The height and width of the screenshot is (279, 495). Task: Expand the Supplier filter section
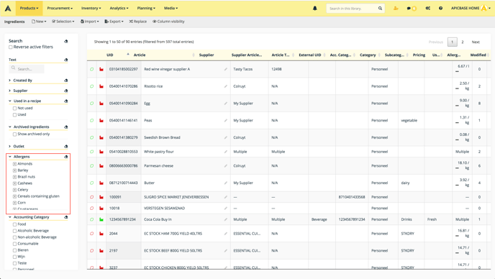click(10, 91)
